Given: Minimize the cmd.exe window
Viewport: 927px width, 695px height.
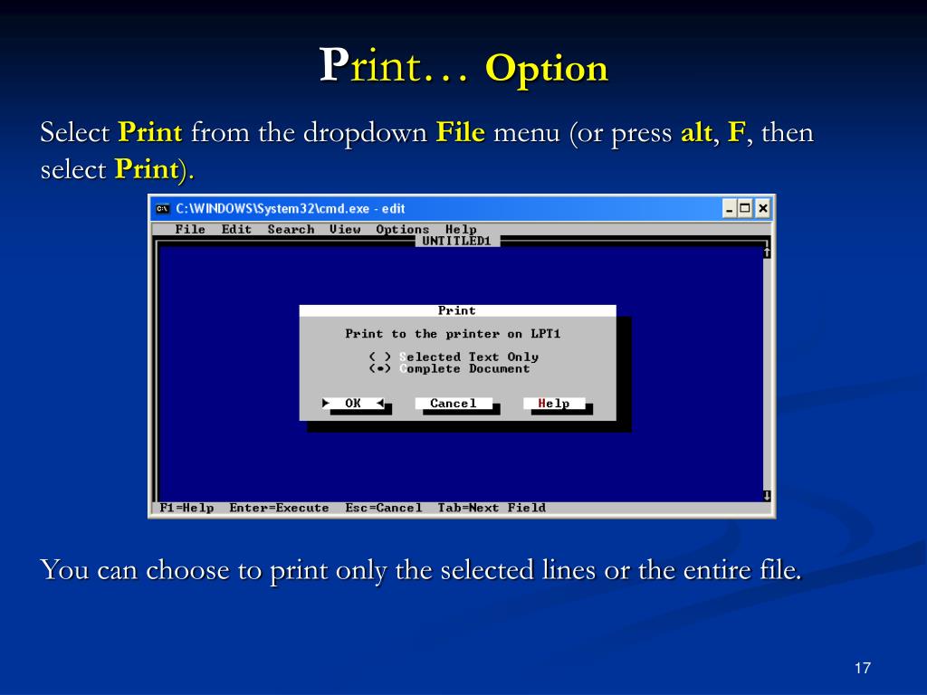Looking at the screenshot, I should click(731, 209).
